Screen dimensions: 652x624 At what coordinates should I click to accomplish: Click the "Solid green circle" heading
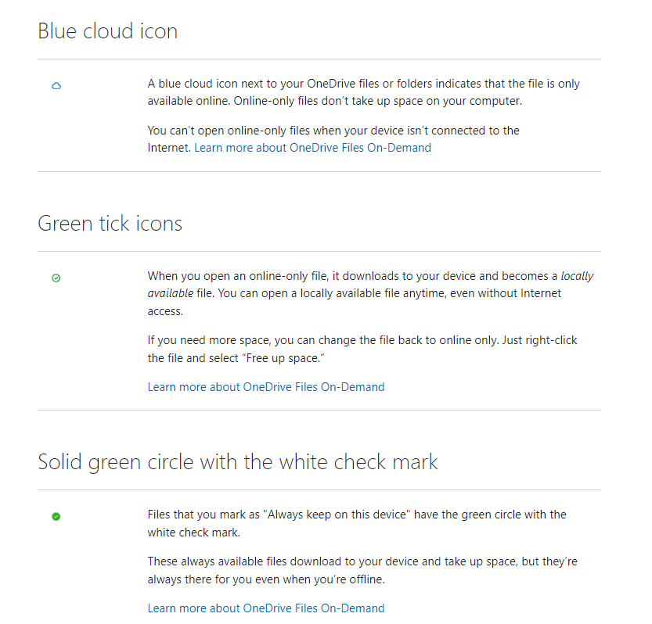(x=237, y=462)
